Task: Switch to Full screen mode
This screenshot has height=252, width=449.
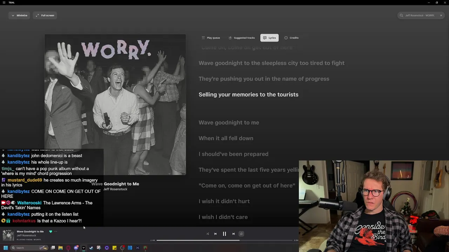Action: [45, 15]
